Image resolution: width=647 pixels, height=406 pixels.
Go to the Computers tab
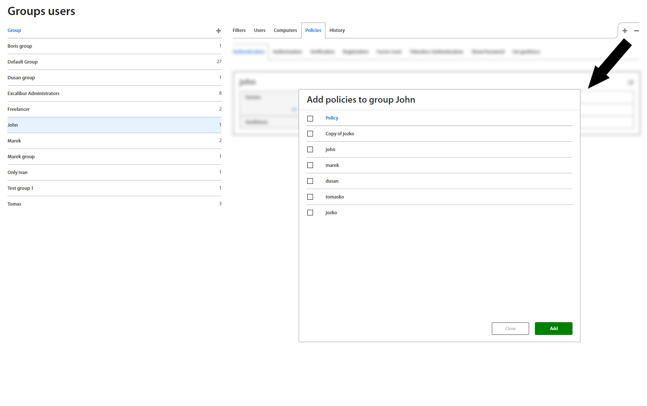[x=285, y=30]
